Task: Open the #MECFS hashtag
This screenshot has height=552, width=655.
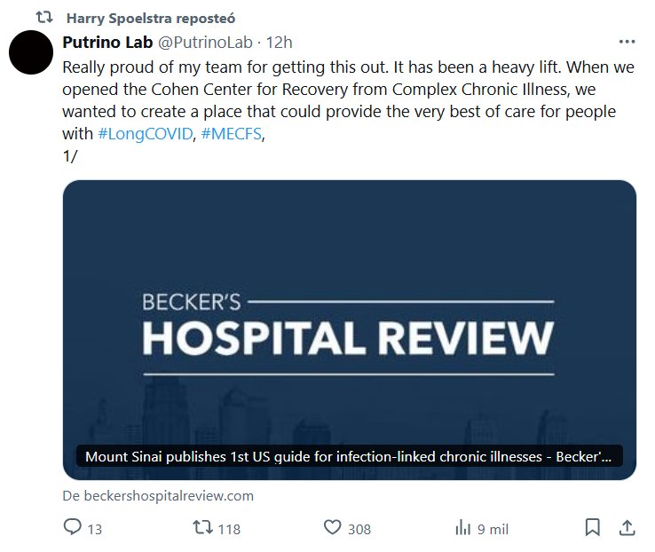Action: coord(231,134)
